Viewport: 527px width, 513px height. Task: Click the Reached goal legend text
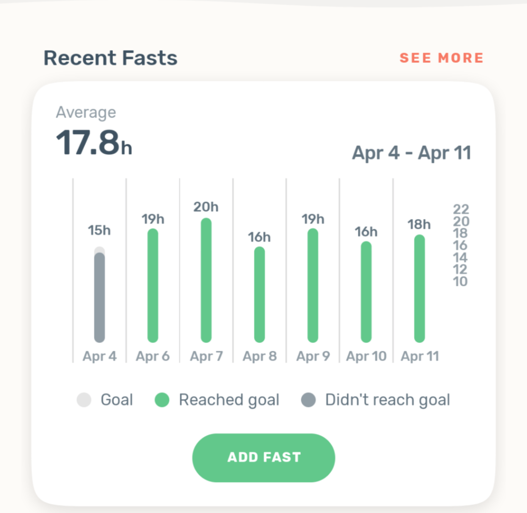point(229,400)
